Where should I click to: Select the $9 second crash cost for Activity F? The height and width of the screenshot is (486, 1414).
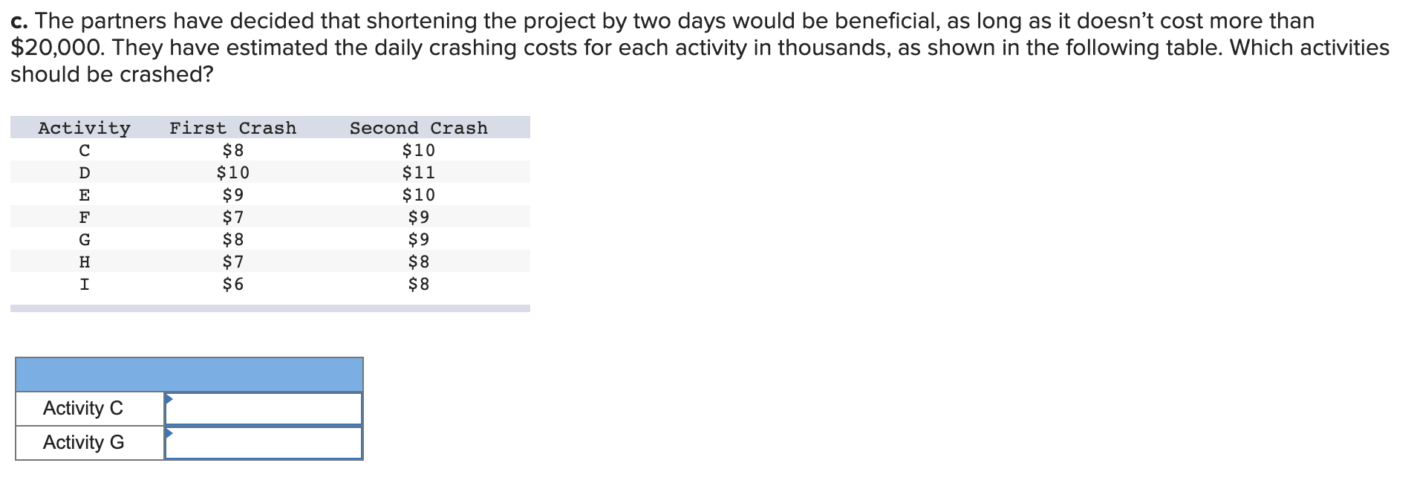(419, 217)
